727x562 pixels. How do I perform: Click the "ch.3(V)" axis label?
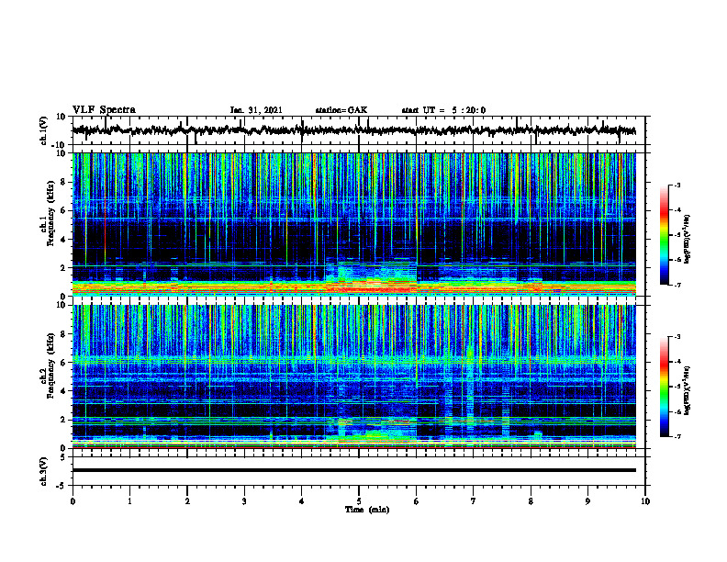(x=44, y=471)
